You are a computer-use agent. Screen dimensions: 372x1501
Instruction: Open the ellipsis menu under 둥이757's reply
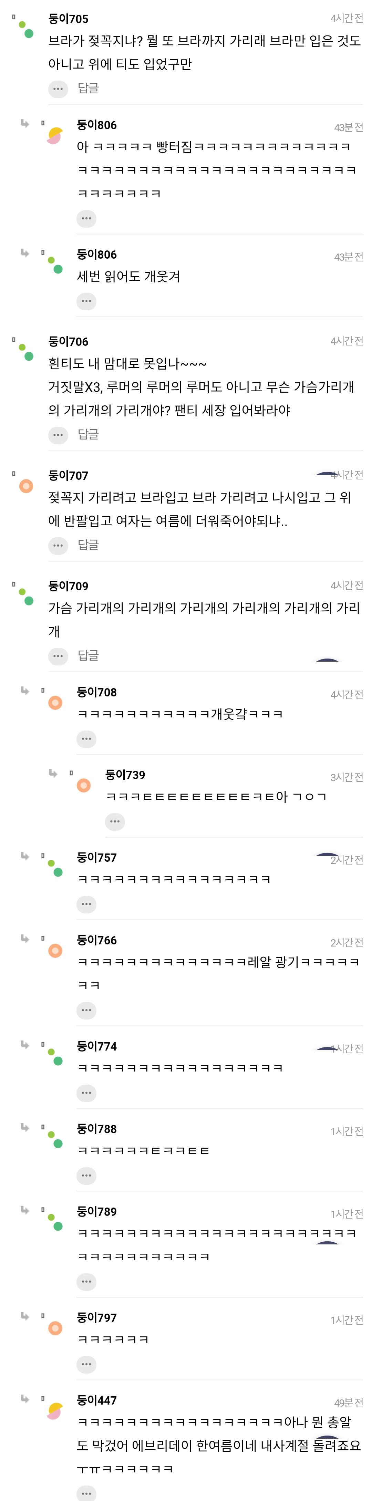86,904
